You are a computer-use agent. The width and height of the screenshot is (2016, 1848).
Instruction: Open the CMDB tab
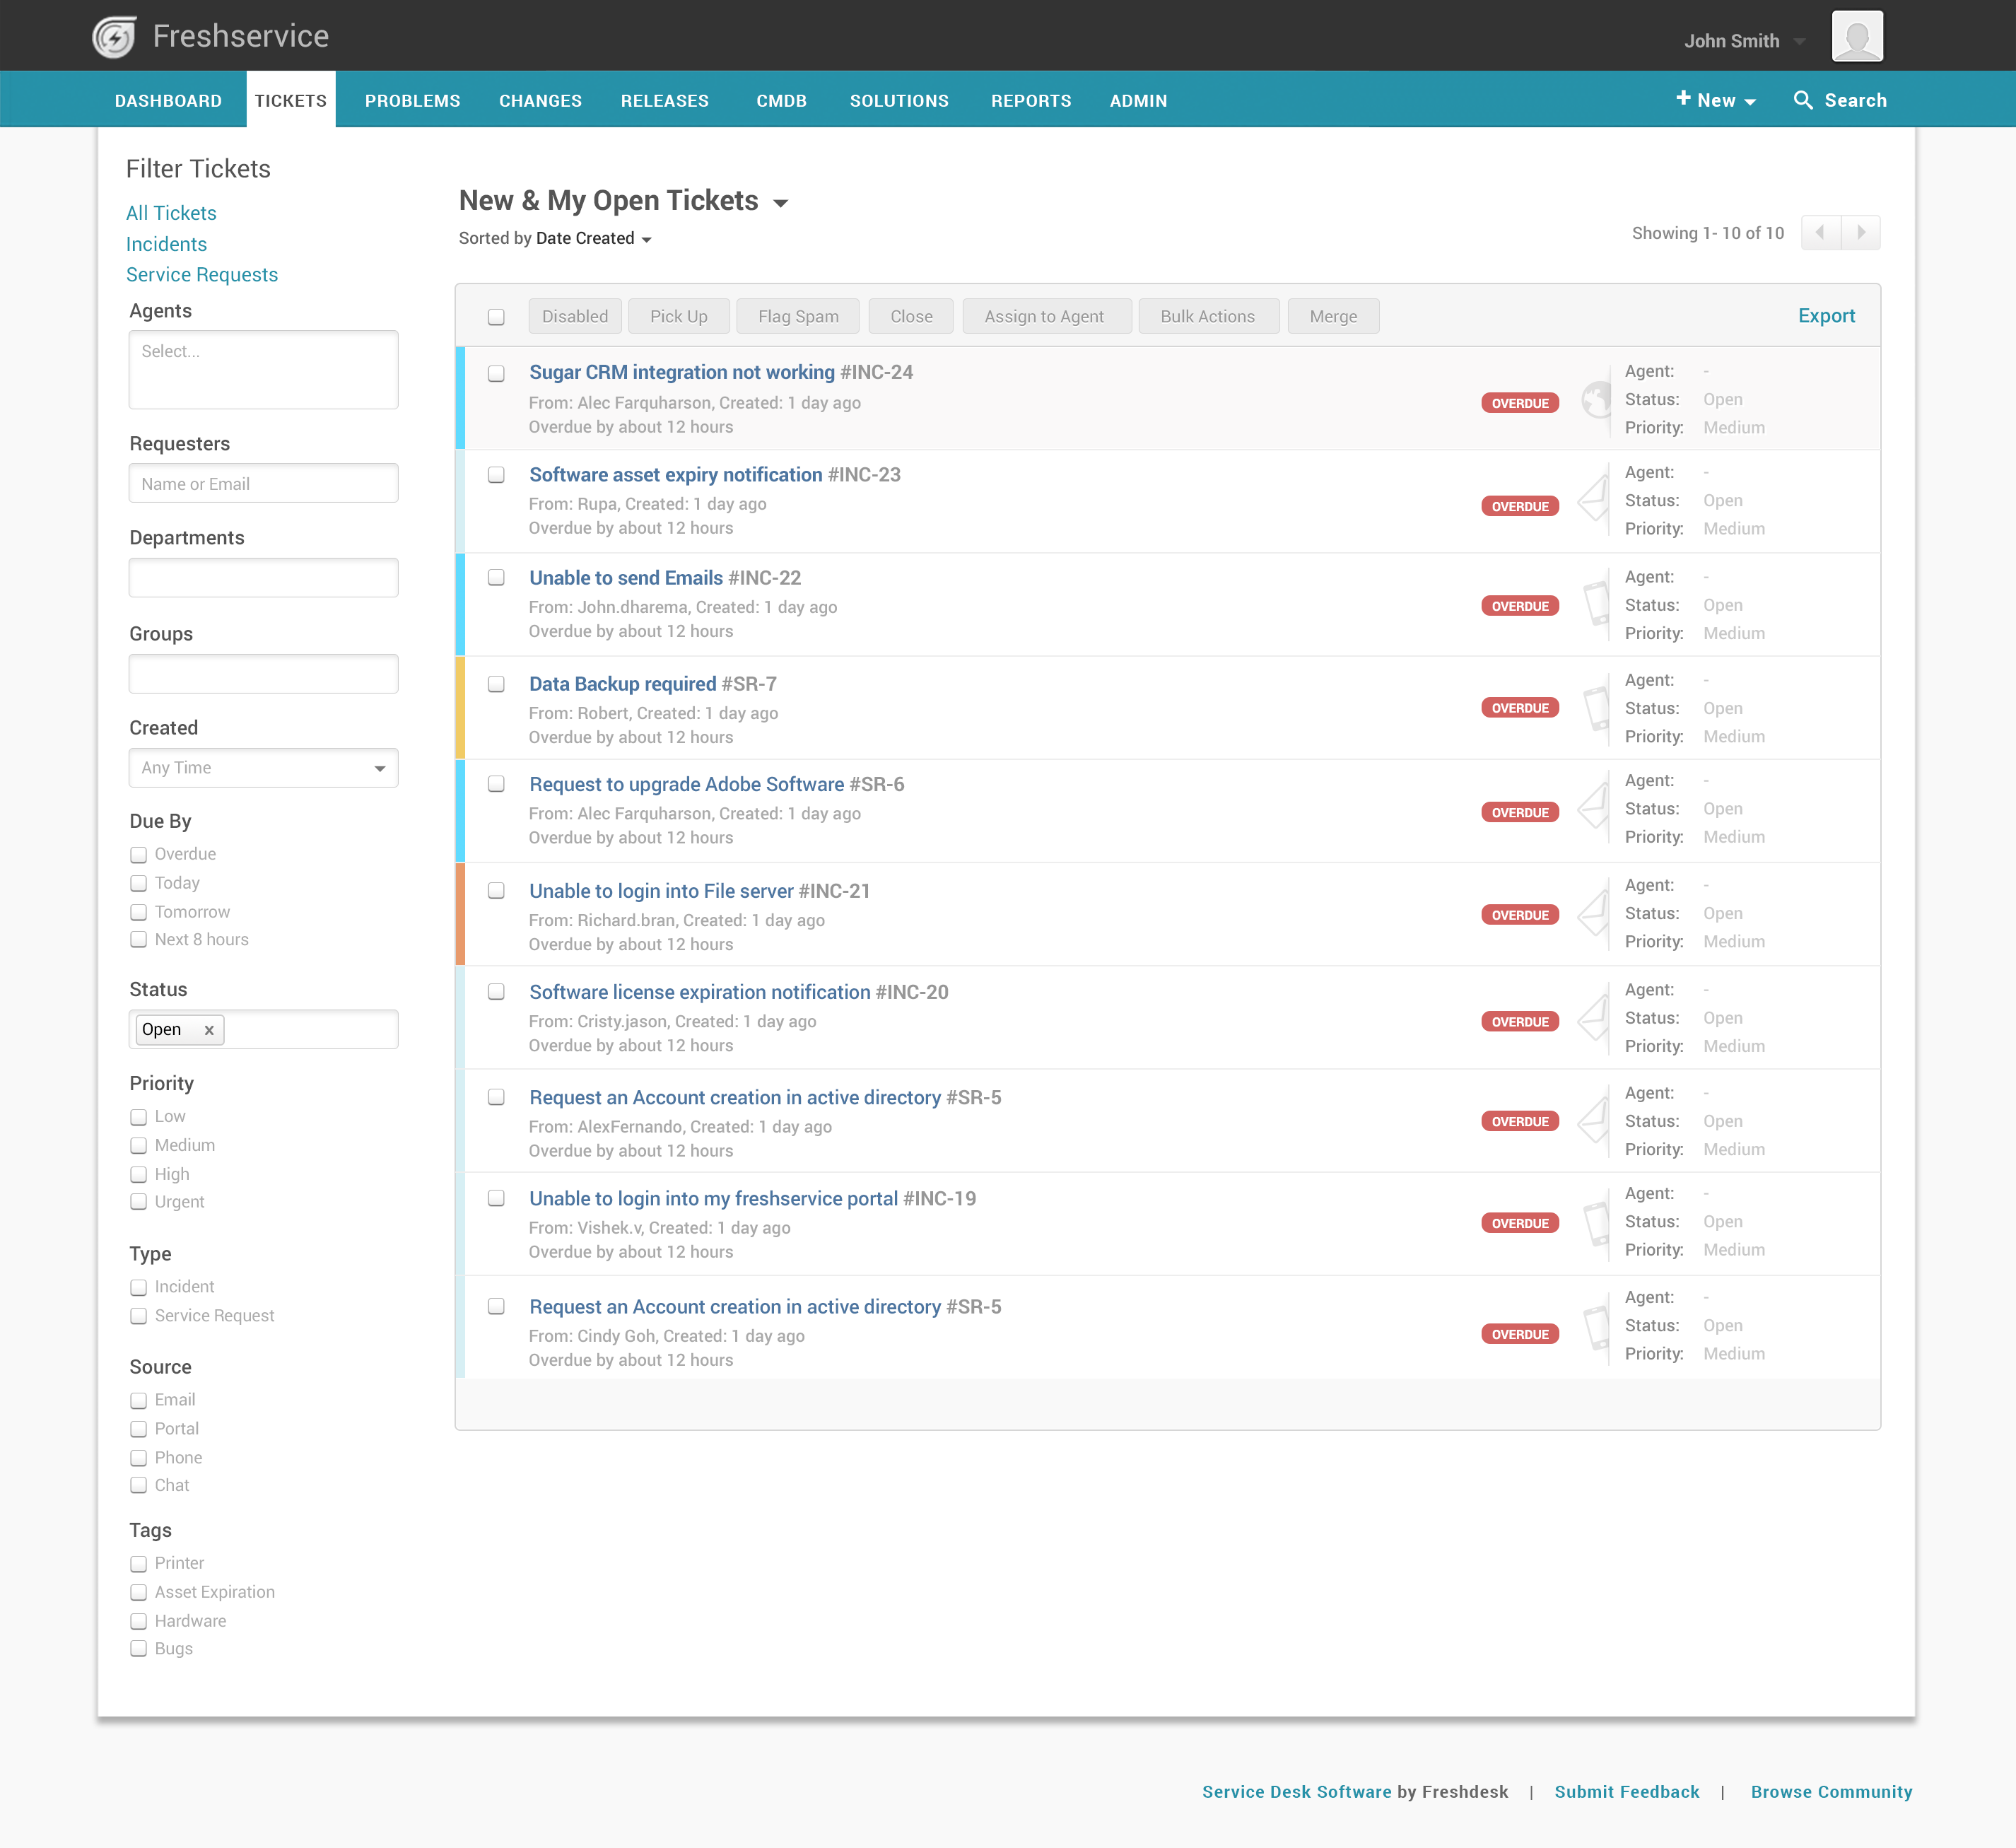pyautogui.click(x=781, y=101)
